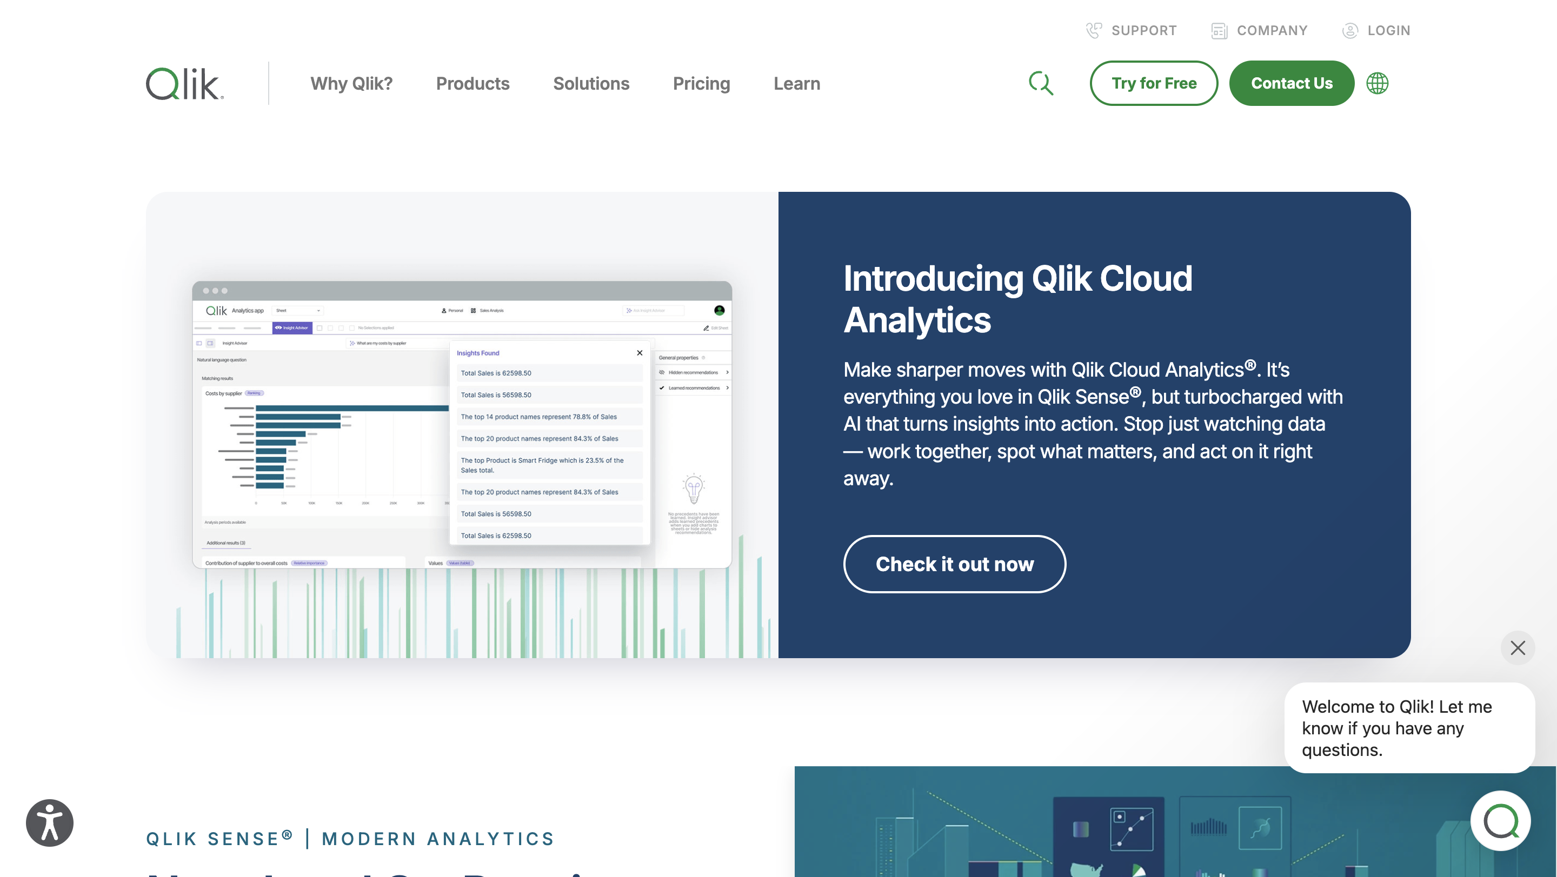The width and height of the screenshot is (1557, 877).
Task: Click the Edit Sheet pencil icon
Action: [x=707, y=328]
